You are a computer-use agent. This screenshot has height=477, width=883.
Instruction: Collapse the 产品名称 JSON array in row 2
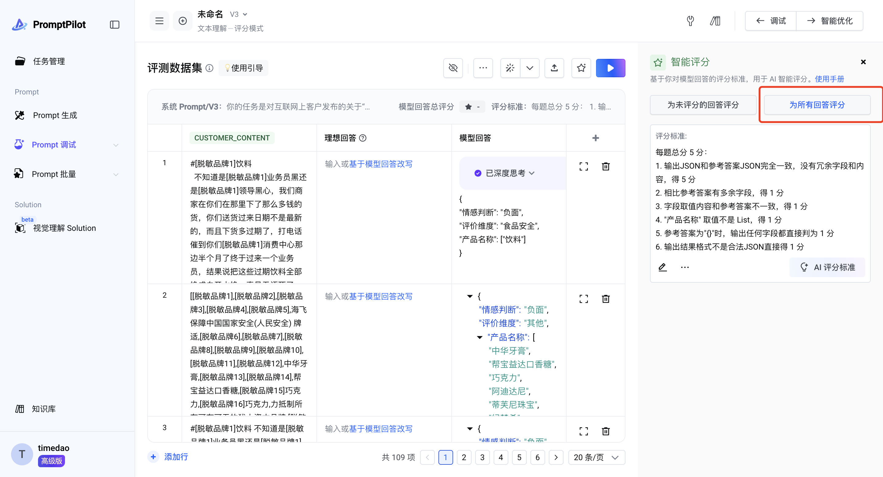click(480, 337)
